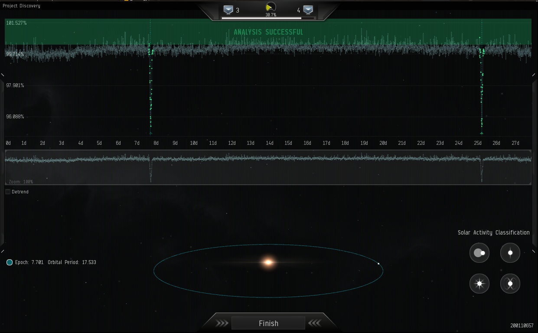538x333 pixels.
Task: Click the 8d label on the time axis
Action: click(156, 143)
